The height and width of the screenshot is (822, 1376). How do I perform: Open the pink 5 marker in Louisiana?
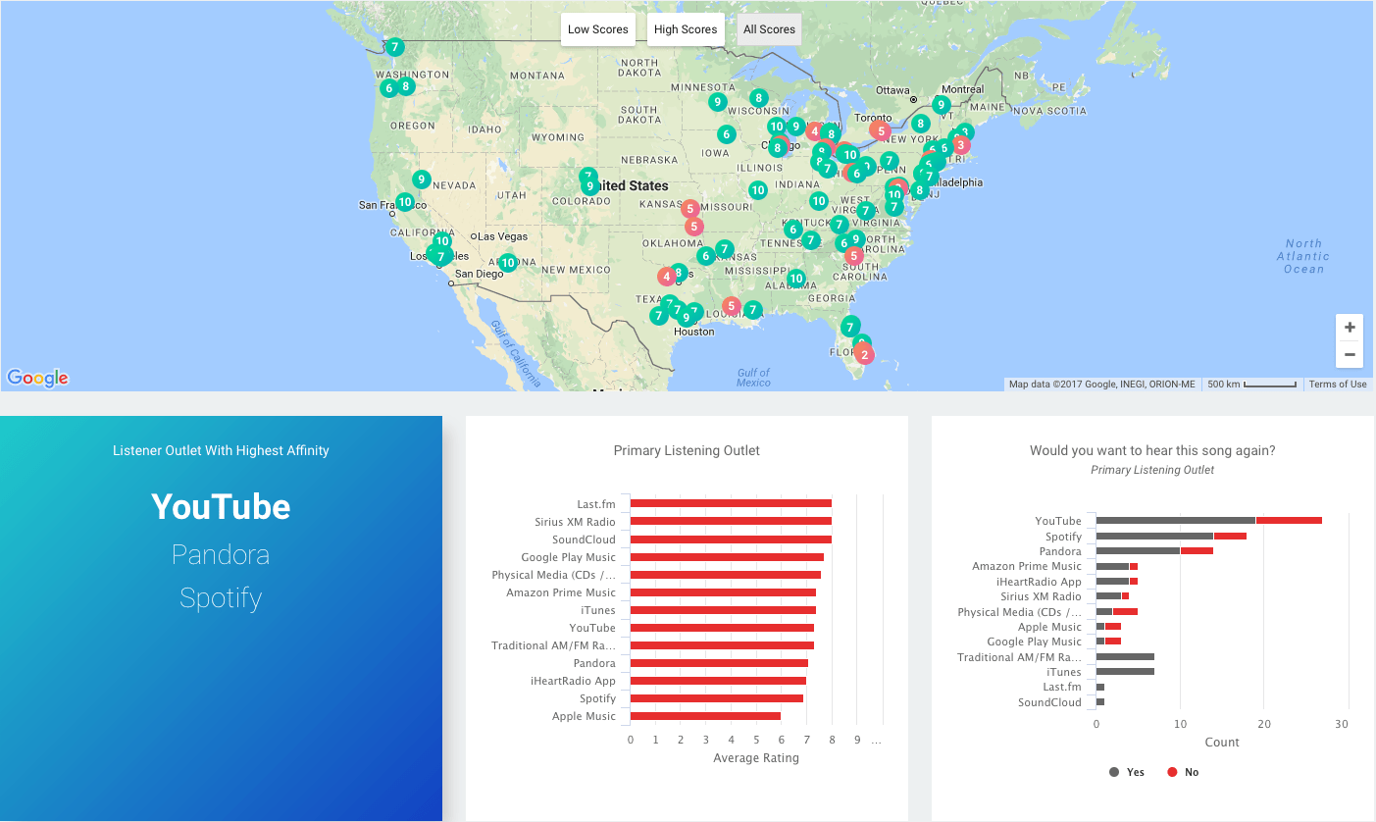(x=731, y=306)
